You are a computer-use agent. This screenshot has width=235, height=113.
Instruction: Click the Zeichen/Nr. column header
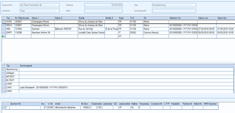click(x=25, y=104)
